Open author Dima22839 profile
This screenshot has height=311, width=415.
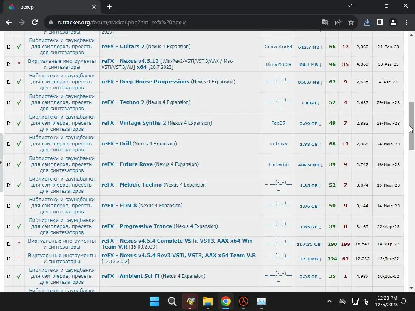pyautogui.click(x=278, y=64)
